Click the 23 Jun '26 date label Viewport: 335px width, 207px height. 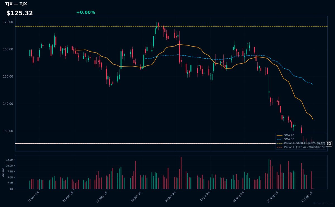coord(170,197)
